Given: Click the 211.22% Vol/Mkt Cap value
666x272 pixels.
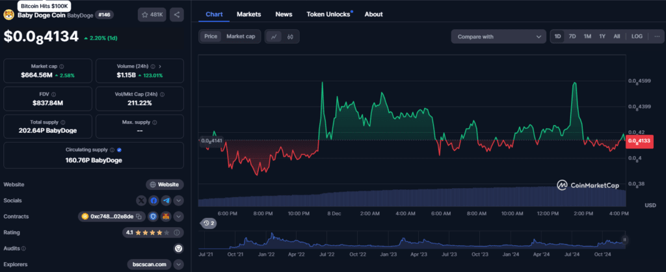Looking at the screenshot, I should click(x=140, y=103).
